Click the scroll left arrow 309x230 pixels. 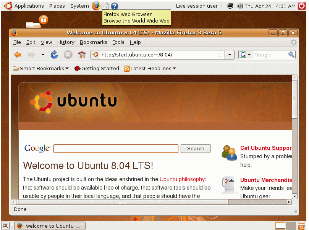pos(13,202)
